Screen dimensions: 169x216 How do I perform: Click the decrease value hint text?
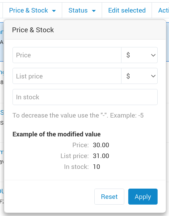pos(78,116)
